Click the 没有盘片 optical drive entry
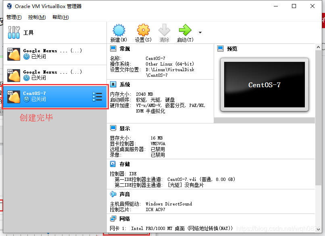The height and width of the screenshot is (236, 325). tap(185, 185)
